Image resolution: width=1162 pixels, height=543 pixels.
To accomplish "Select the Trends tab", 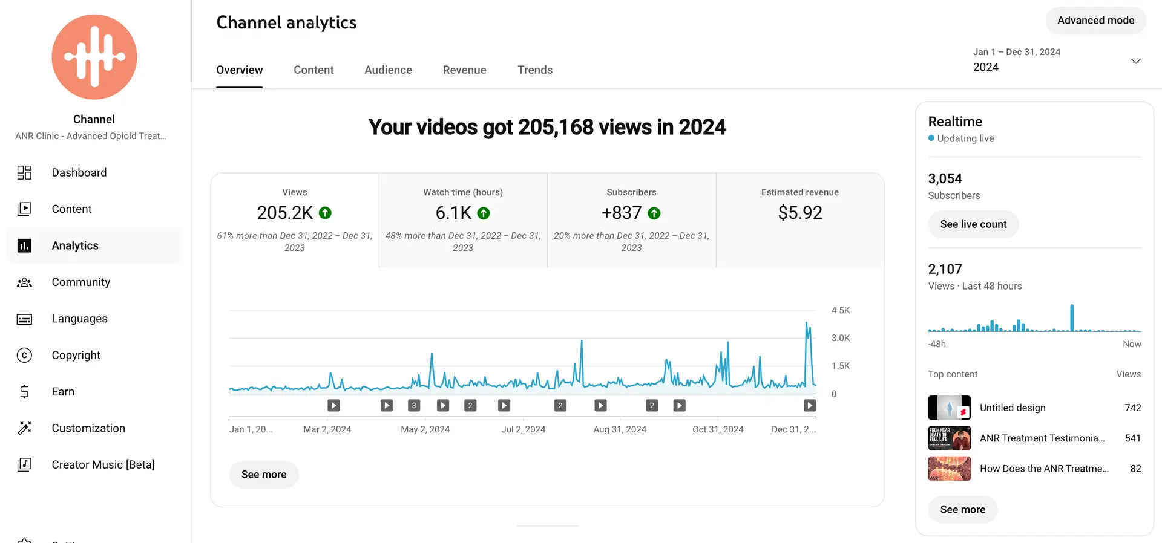I will [x=534, y=70].
